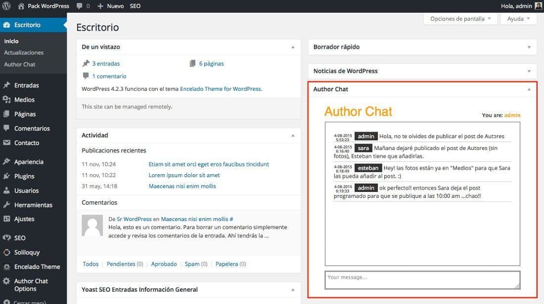Image resolution: width=544 pixels, height=304 pixels.
Task: Open the Encelado Theme for WordPress link
Action: (x=221, y=89)
